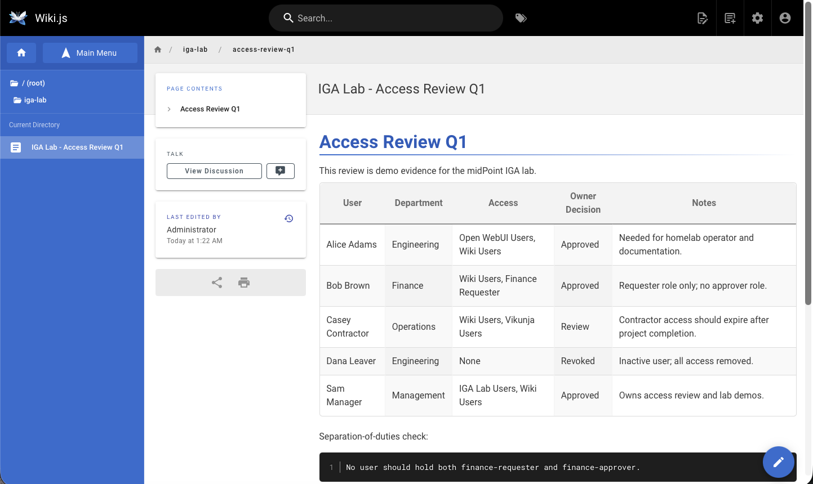This screenshot has width=813, height=484.
Task: Click note about owning access review
Action: pos(704,396)
